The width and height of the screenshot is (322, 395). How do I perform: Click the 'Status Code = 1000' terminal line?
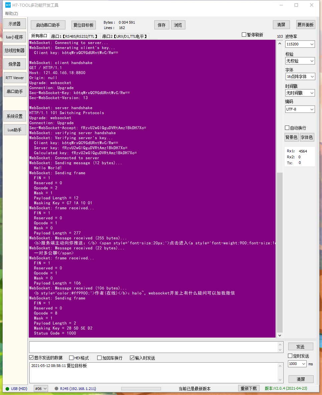(x=55, y=333)
